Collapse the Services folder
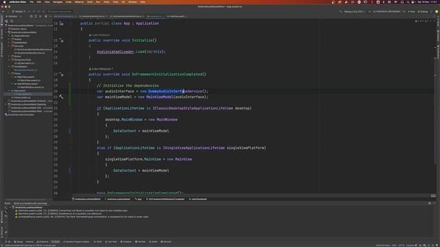Image resolution: width=440 pixels, height=247 pixels. pos(9,46)
